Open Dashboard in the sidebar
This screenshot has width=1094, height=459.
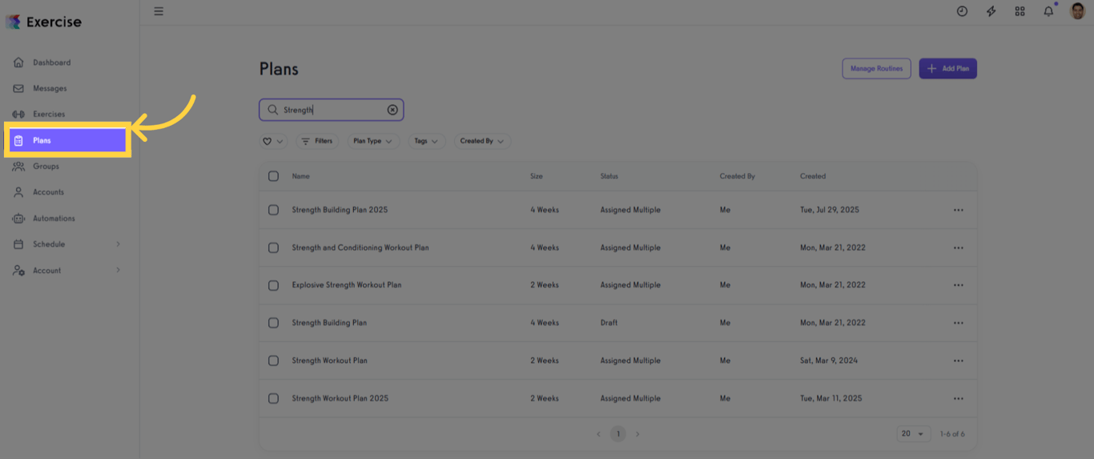[x=51, y=62]
